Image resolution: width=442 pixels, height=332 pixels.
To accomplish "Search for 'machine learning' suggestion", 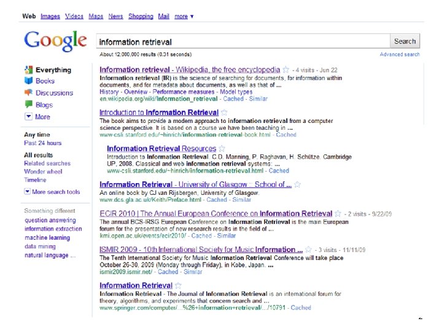I will pos(47,238).
